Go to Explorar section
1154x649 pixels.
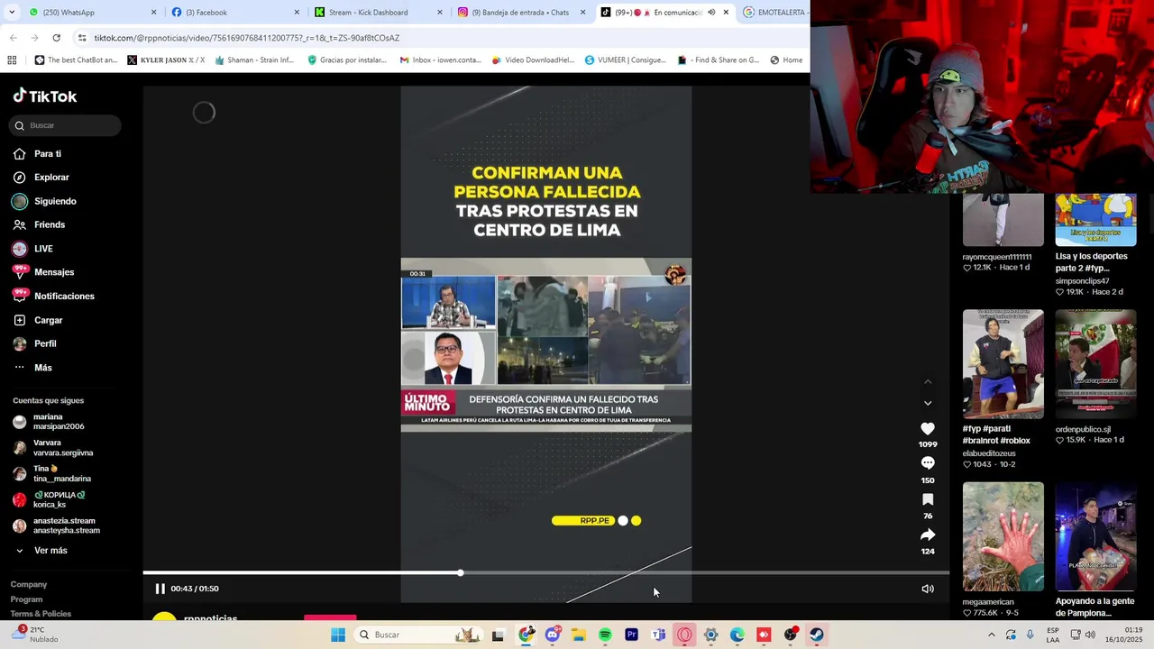click(51, 178)
